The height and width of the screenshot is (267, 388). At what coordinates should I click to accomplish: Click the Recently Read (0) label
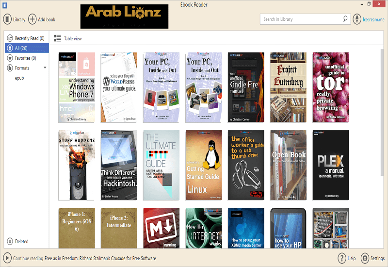[x=30, y=38]
